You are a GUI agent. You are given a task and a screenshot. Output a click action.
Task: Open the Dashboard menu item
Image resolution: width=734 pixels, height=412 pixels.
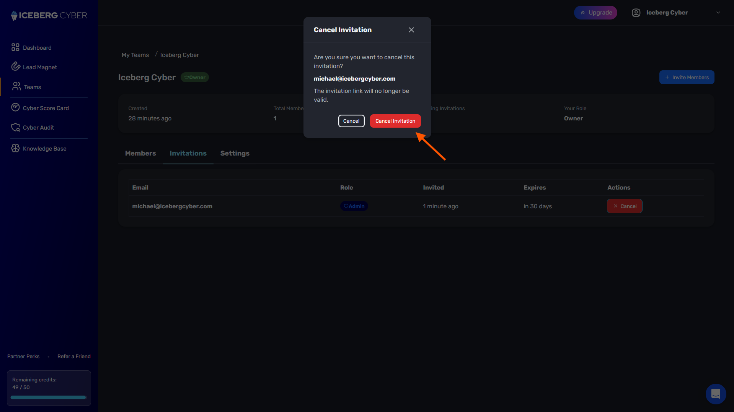pyautogui.click(x=37, y=47)
